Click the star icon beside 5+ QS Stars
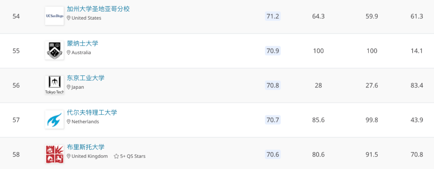 (116, 156)
